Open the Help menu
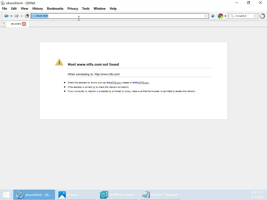 coord(113,9)
